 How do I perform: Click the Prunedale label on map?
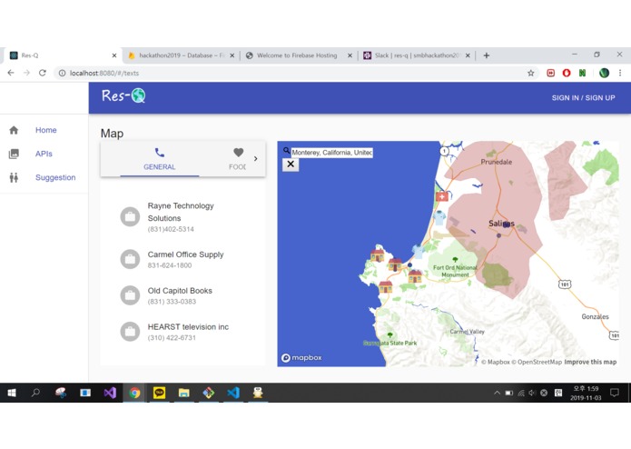(x=497, y=162)
